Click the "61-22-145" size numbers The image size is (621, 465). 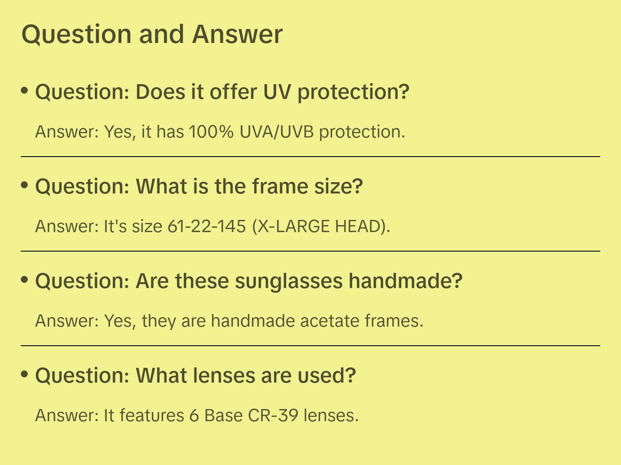click(206, 226)
